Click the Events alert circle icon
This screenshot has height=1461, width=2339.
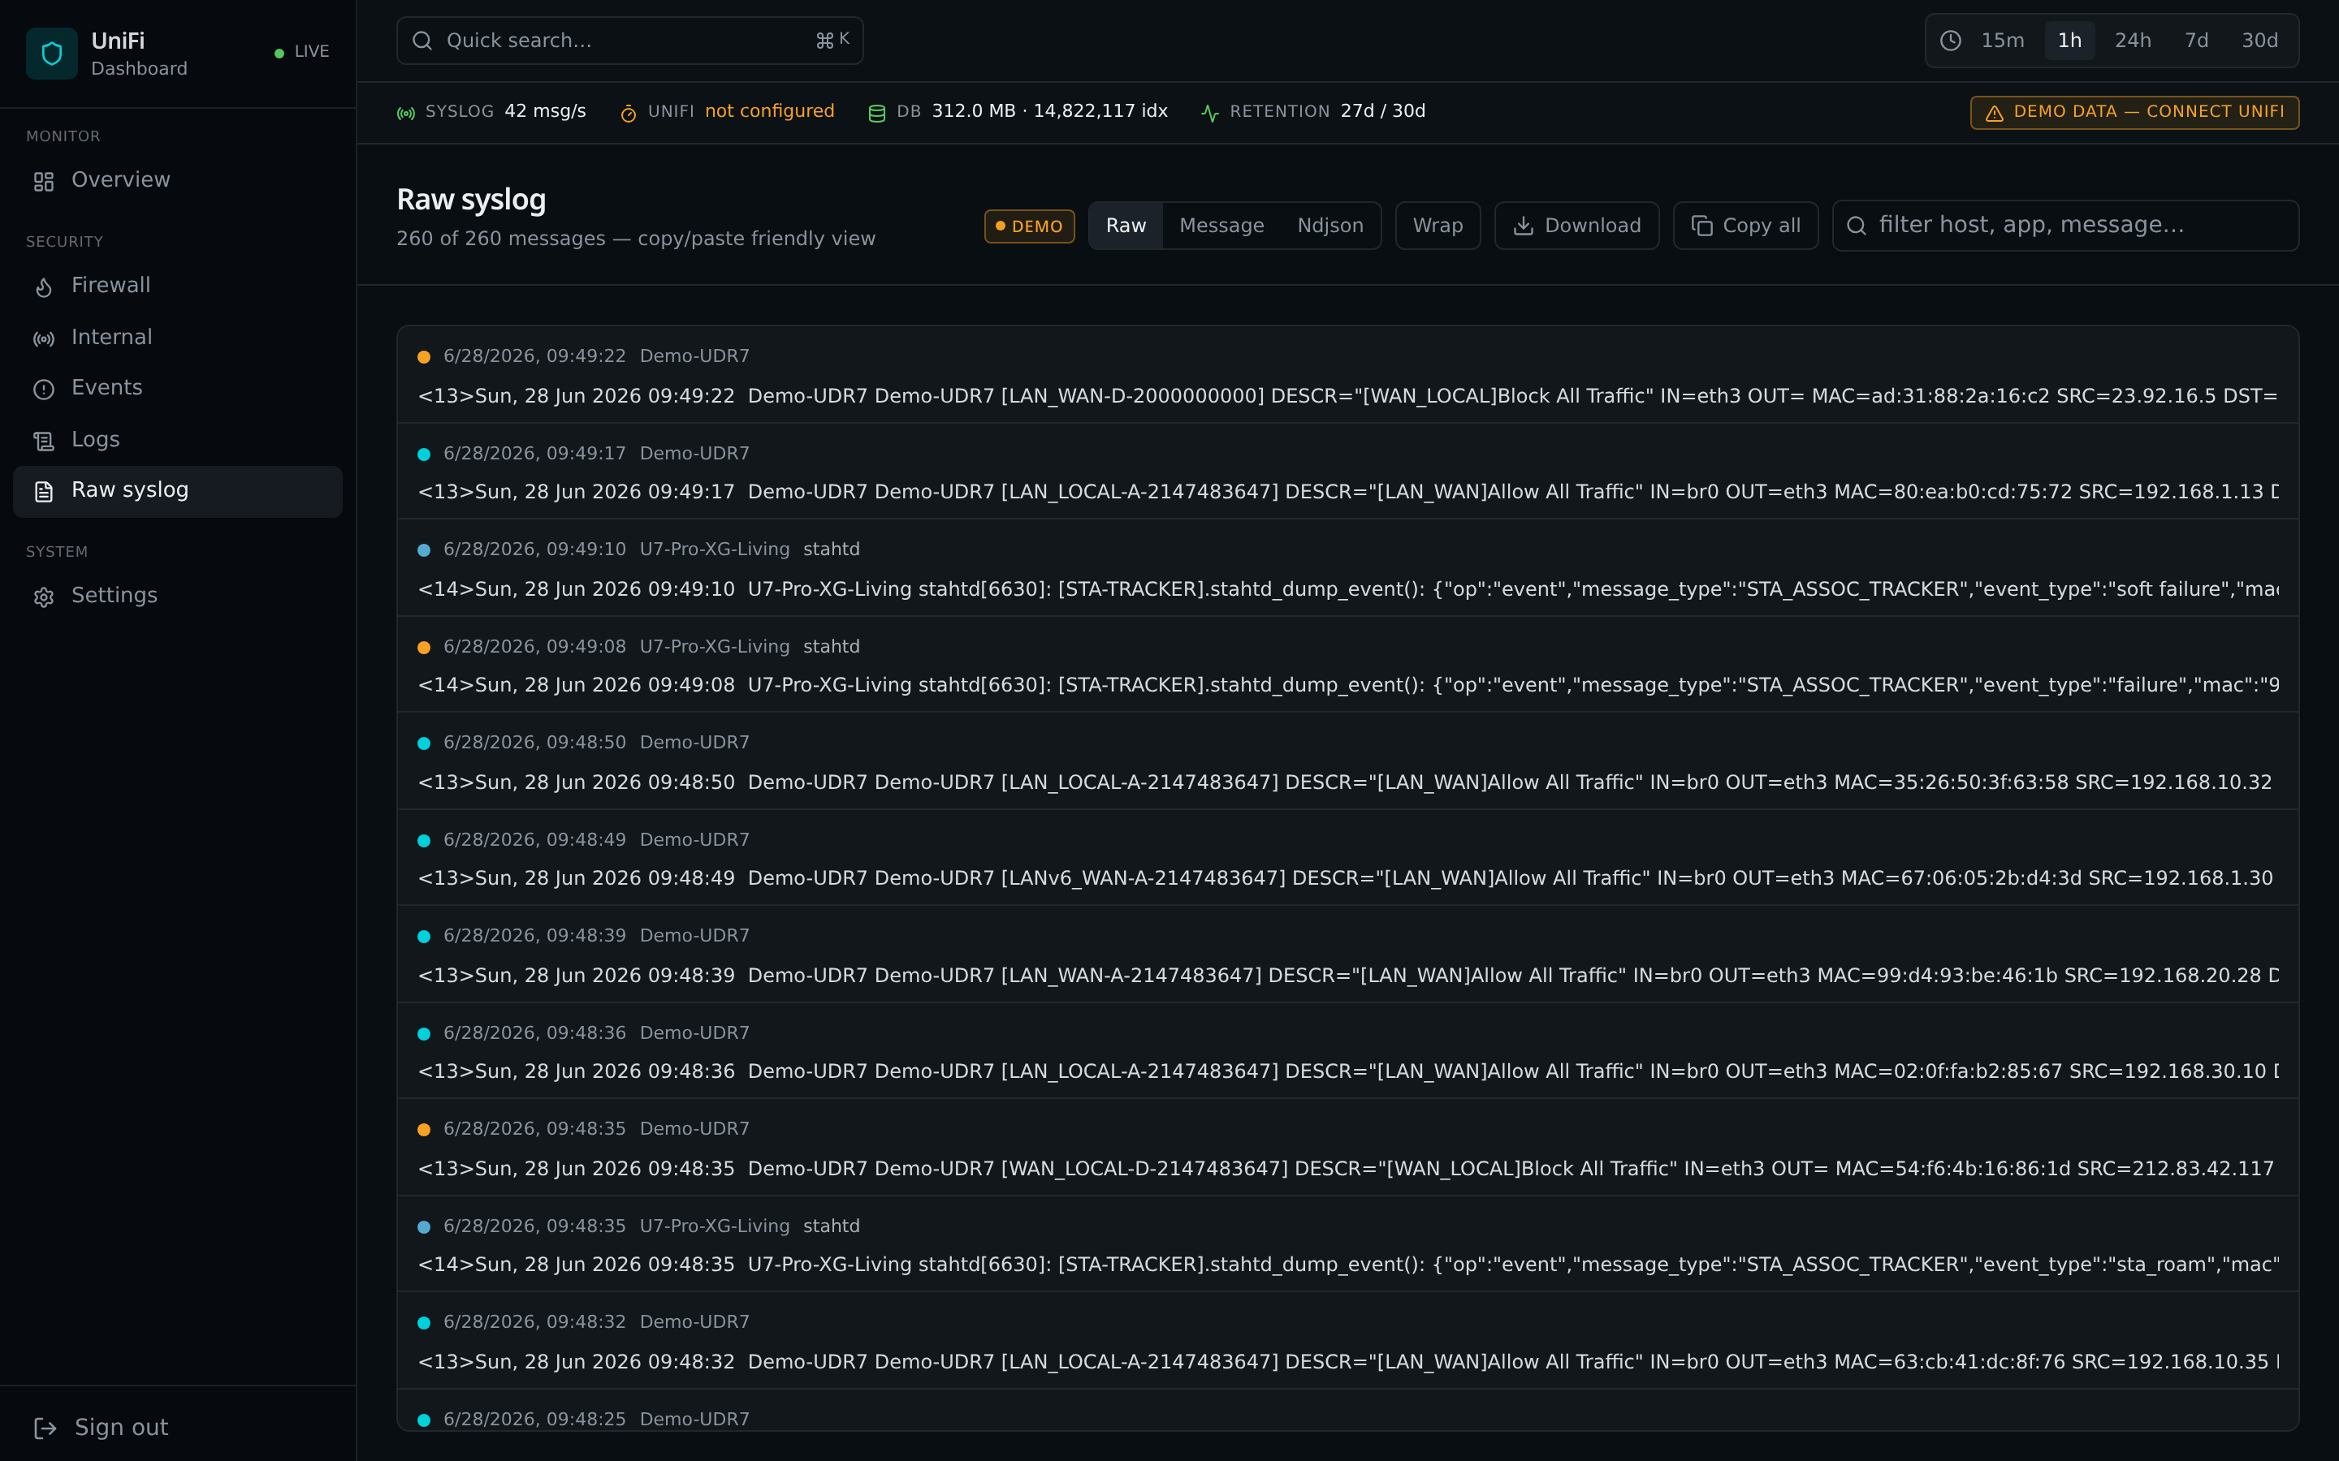(x=44, y=390)
